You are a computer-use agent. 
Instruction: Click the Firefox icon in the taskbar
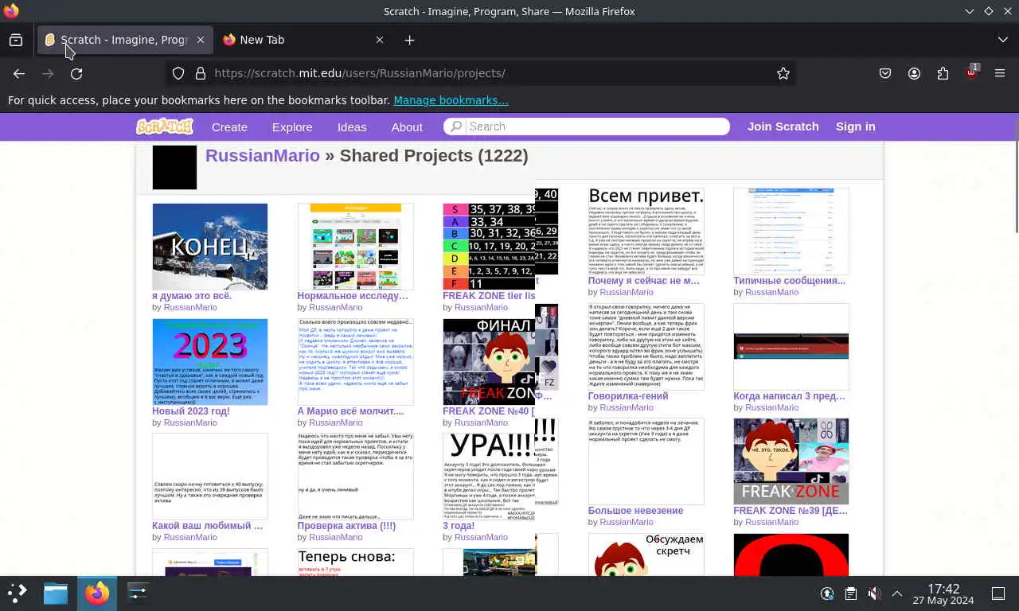[97, 593]
